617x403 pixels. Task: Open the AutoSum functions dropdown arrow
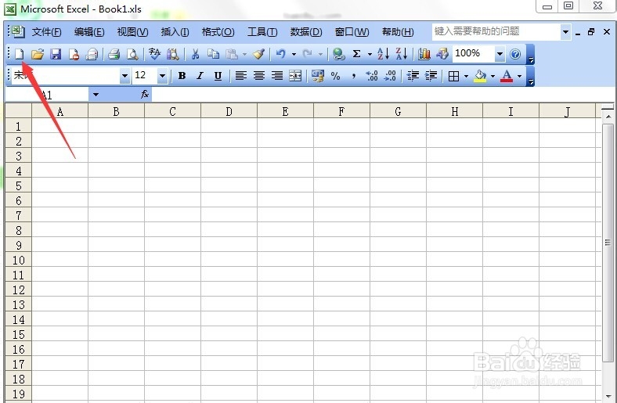pyautogui.click(x=370, y=54)
